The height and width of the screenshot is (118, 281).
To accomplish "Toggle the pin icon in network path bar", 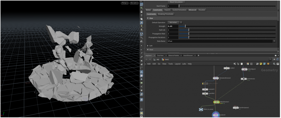I will 274,60.
